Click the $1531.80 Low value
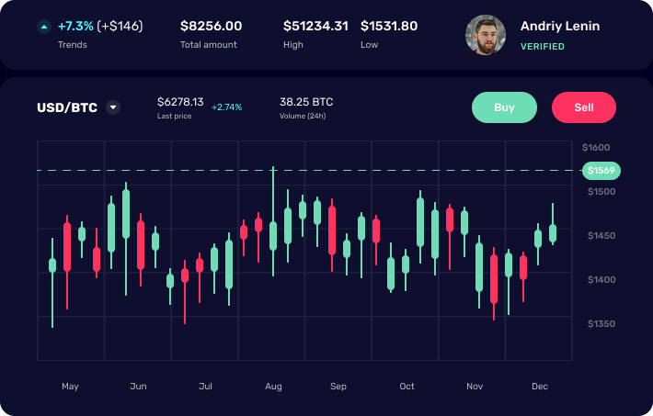The image size is (653, 416). point(389,27)
